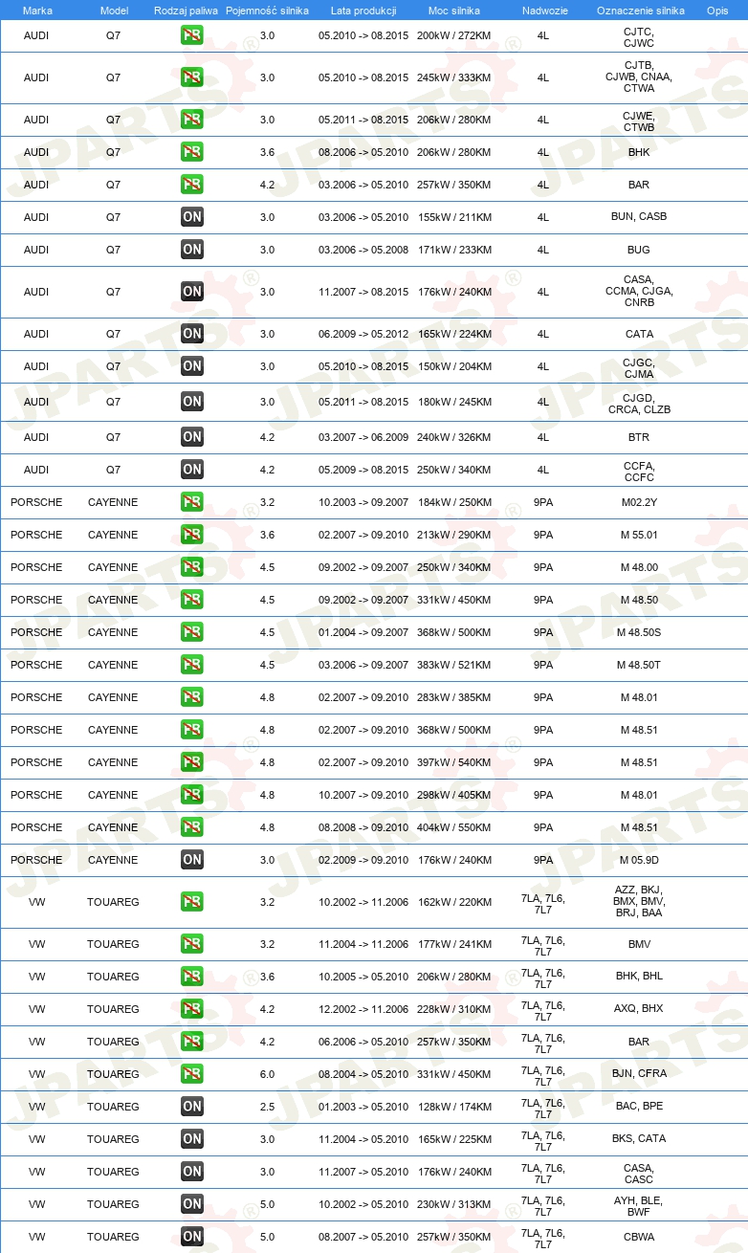The width and height of the screenshot is (748, 1253).
Task: Click the petrol icon in the Touareg 6.0 BJN, CFRA row
Action: (192, 1074)
